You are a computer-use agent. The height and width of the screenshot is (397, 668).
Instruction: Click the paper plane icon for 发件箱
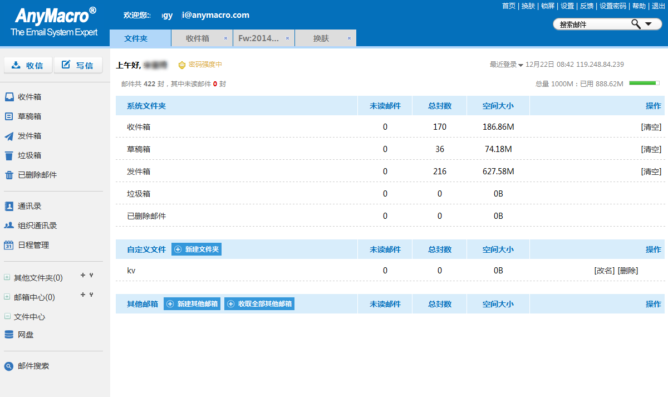tap(9, 136)
